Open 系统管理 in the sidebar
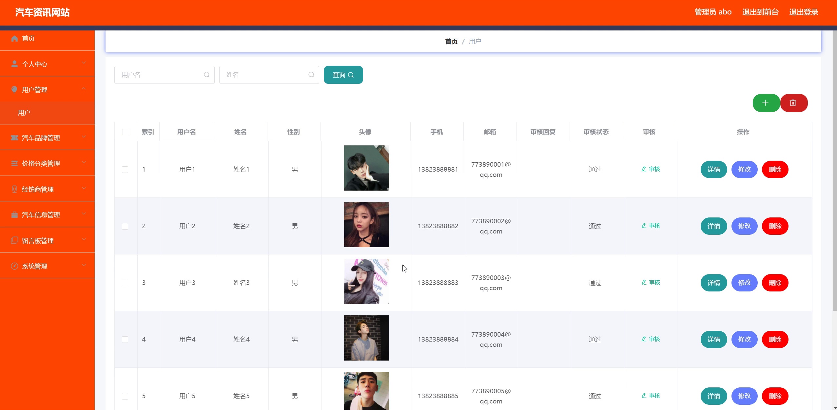Viewport: 837px width, 410px height. [x=47, y=266]
